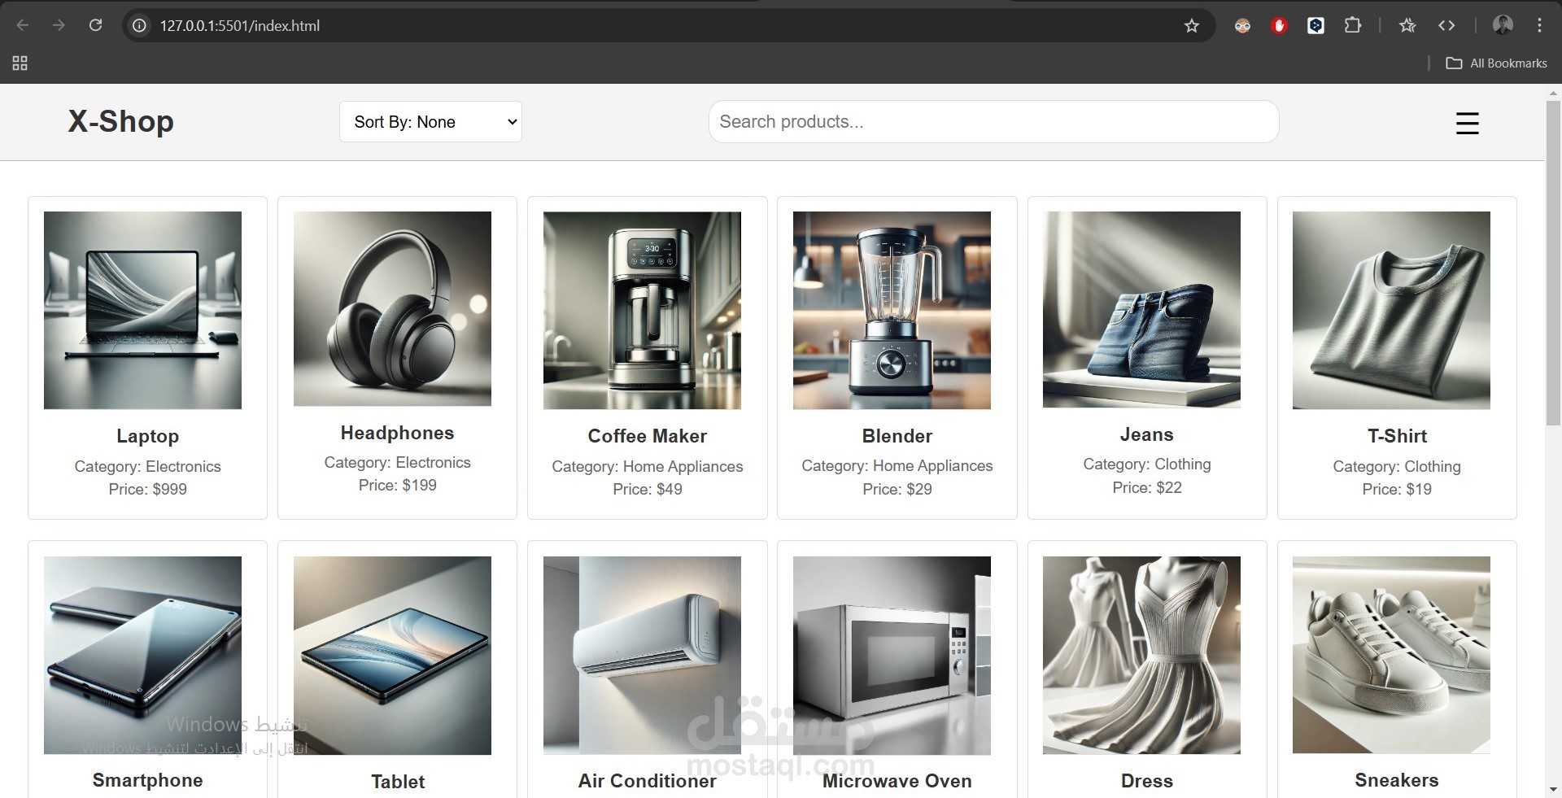Click Headphones' Category: Electronics text

pos(397,462)
